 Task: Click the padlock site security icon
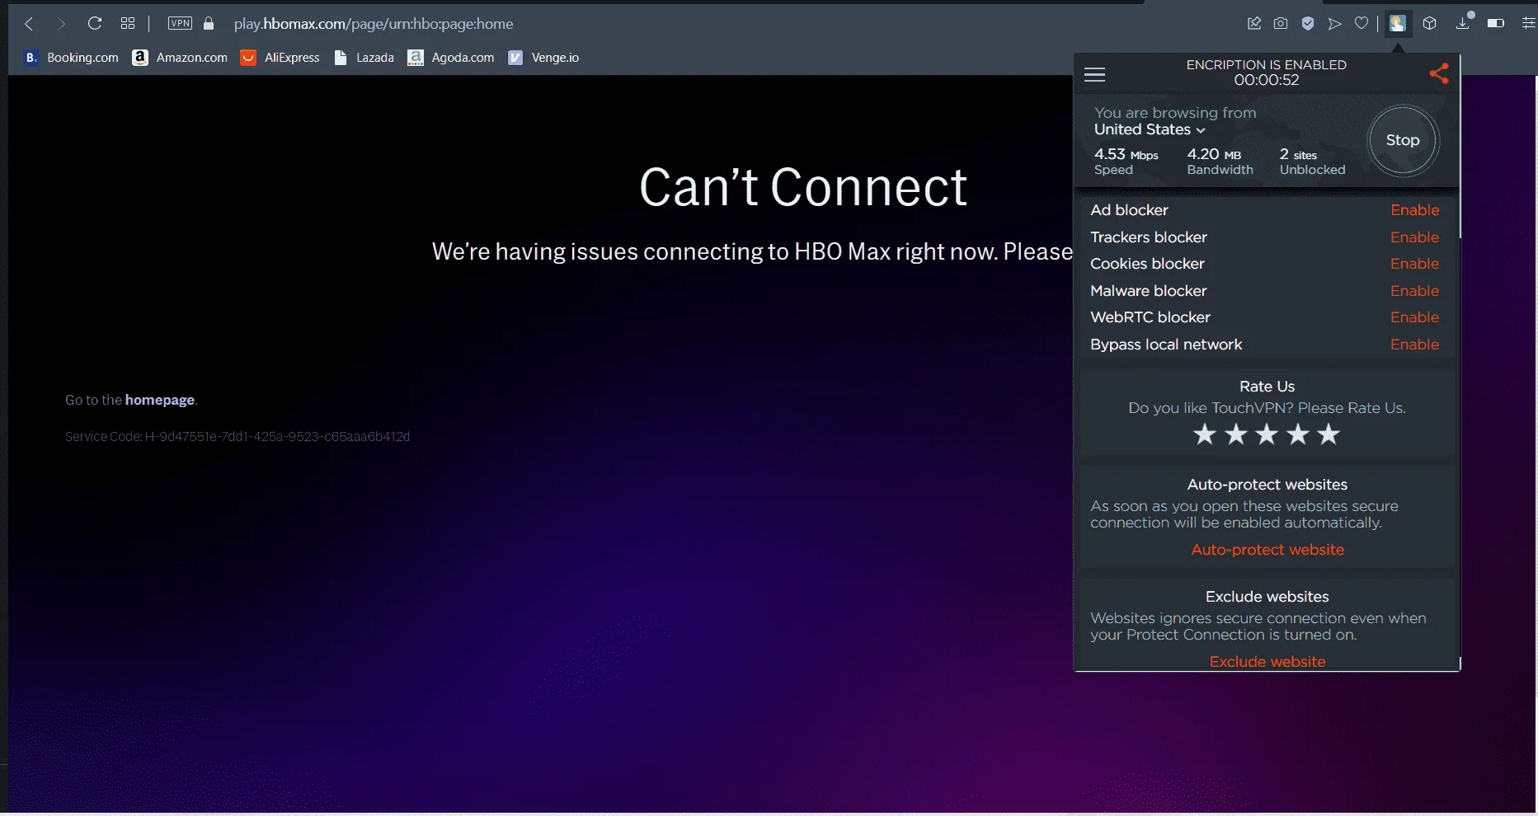pos(209,23)
